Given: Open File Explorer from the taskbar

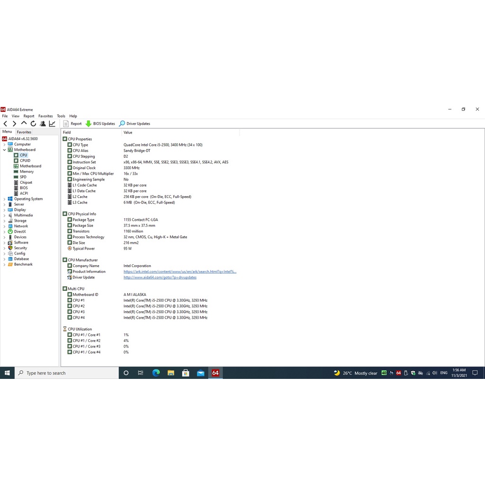Looking at the screenshot, I should click(171, 373).
